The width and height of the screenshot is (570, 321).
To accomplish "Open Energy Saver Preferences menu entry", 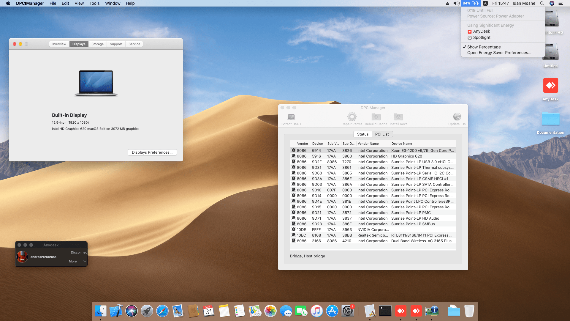I will click(x=499, y=53).
